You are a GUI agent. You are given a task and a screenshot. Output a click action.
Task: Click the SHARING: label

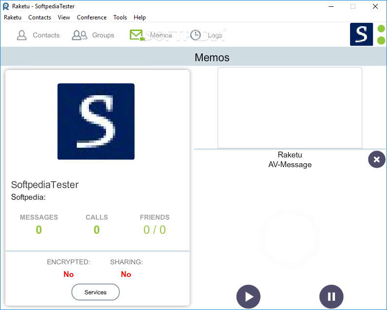click(x=126, y=262)
